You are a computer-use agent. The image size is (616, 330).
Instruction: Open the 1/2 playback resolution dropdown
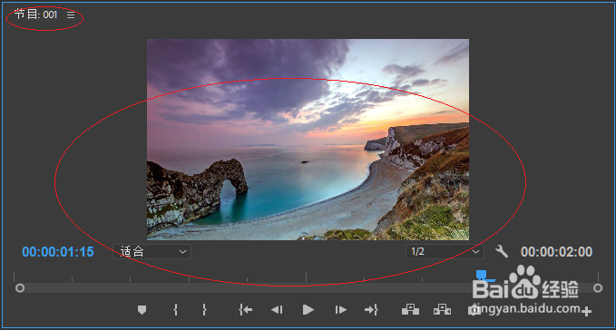pos(445,251)
